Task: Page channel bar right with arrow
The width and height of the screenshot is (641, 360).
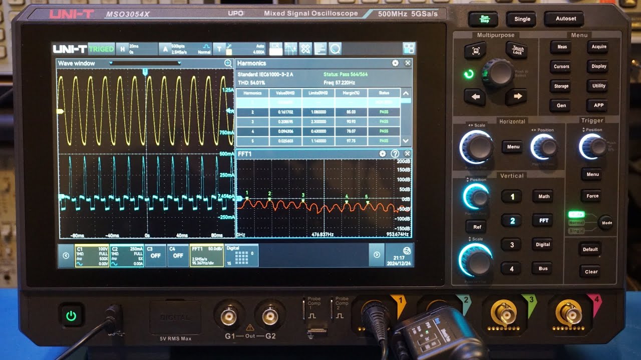Action: click(x=377, y=255)
